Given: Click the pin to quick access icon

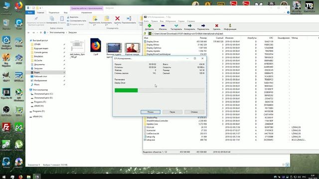Looking at the screenshot, I should pos(36,19).
